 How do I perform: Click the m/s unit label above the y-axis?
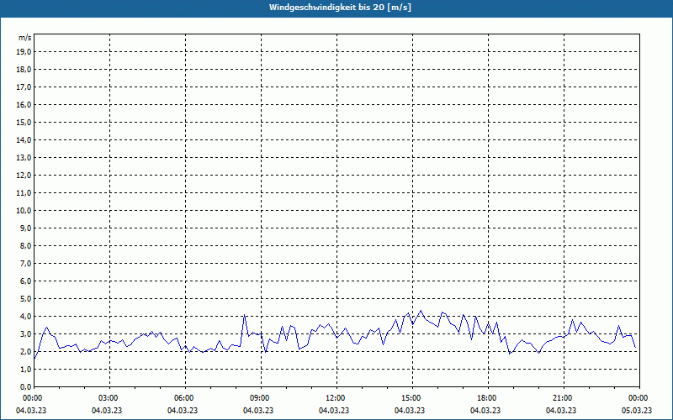pos(24,38)
